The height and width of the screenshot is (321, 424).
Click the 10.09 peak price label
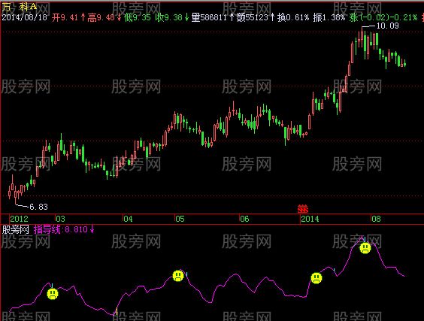(387, 26)
